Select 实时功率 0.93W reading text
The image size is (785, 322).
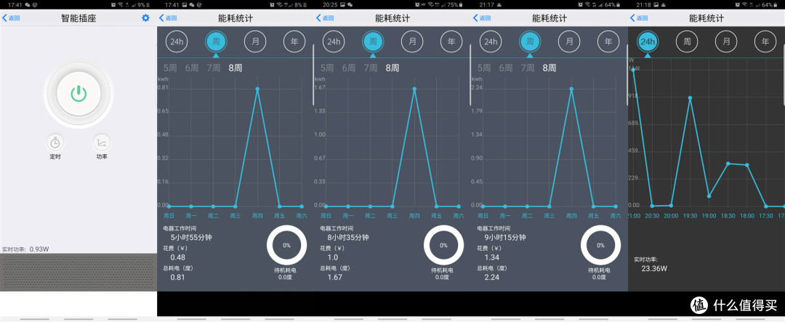[x=25, y=249]
